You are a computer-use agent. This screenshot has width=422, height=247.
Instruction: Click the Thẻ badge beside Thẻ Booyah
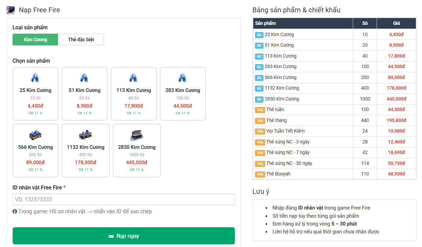coord(260,174)
